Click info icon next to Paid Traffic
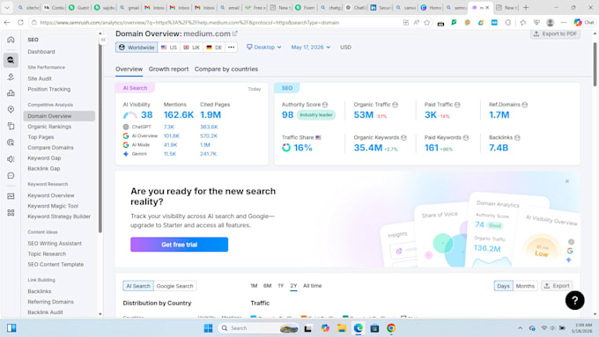Viewport: 599px width, 337px height. pos(457,105)
